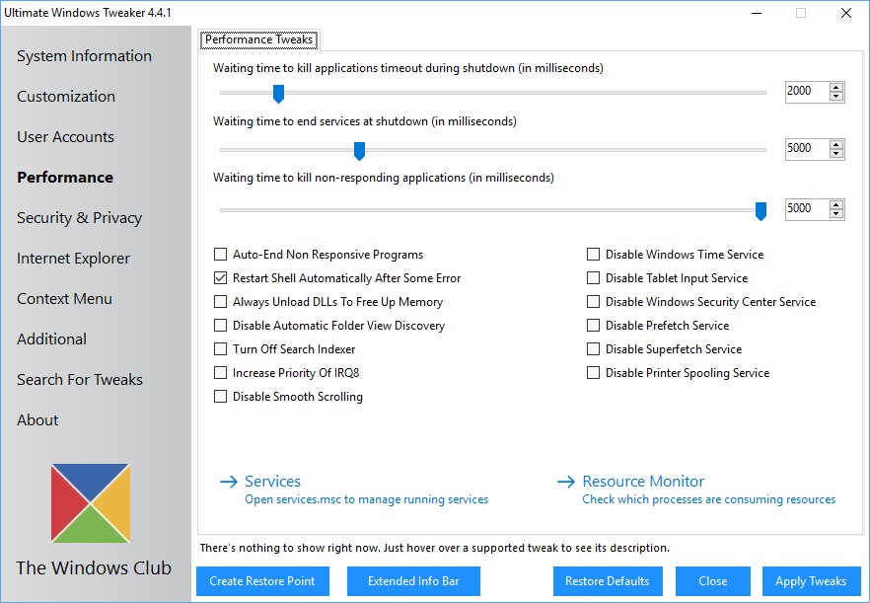Viewport: 870px width, 603px height.
Task: Click the 'Open services.msc to manage running services' text
Action: (x=367, y=499)
